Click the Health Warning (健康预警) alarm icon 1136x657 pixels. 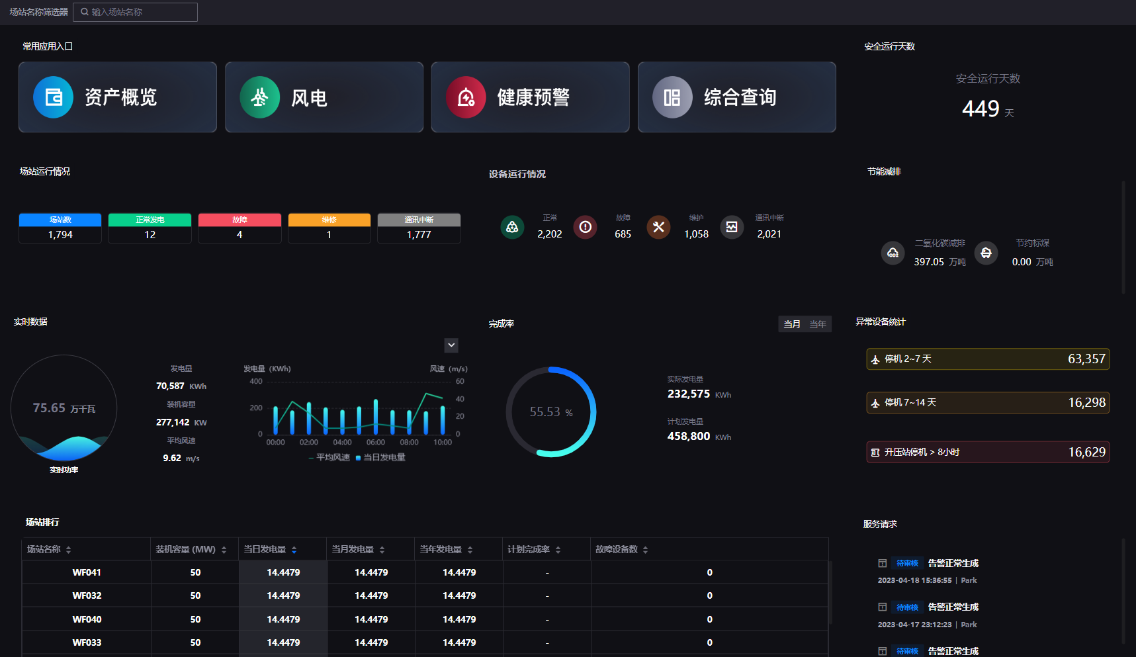(x=466, y=97)
